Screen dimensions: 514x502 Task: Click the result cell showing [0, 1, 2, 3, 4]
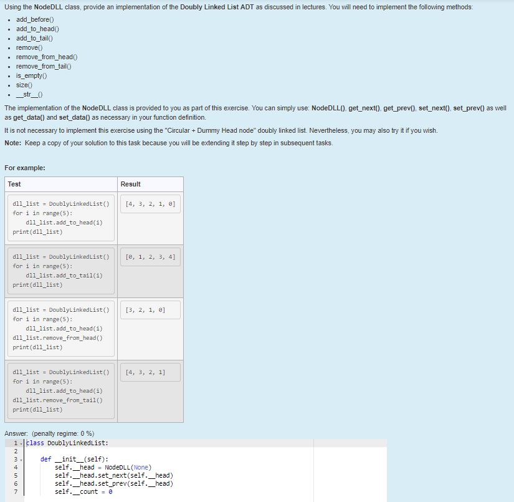click(x=149, y=257)
